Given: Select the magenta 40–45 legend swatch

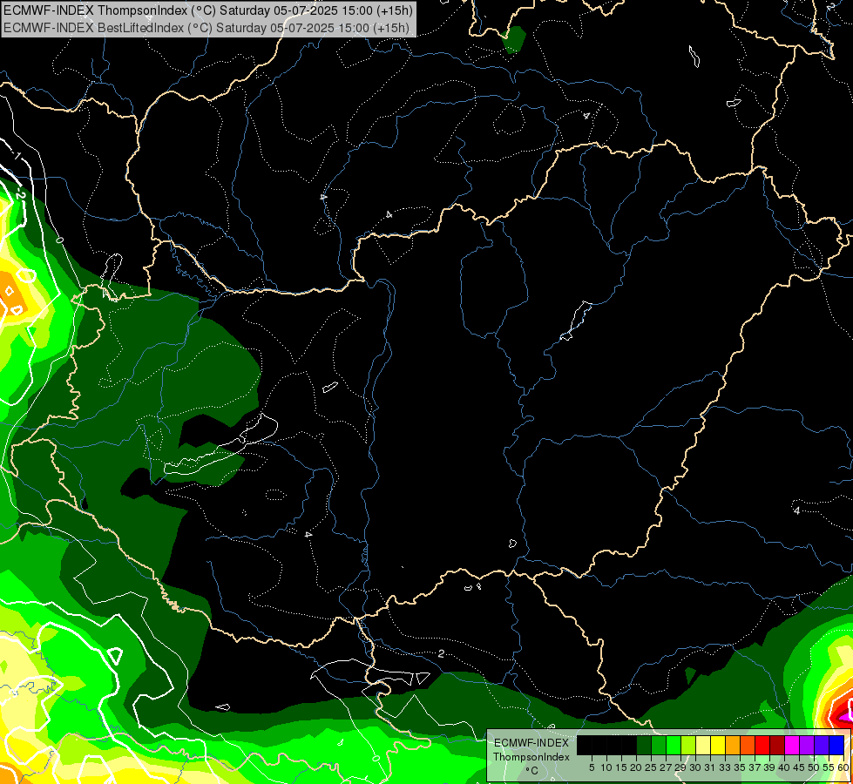Looking at the screenshot, I should point(792,745).
